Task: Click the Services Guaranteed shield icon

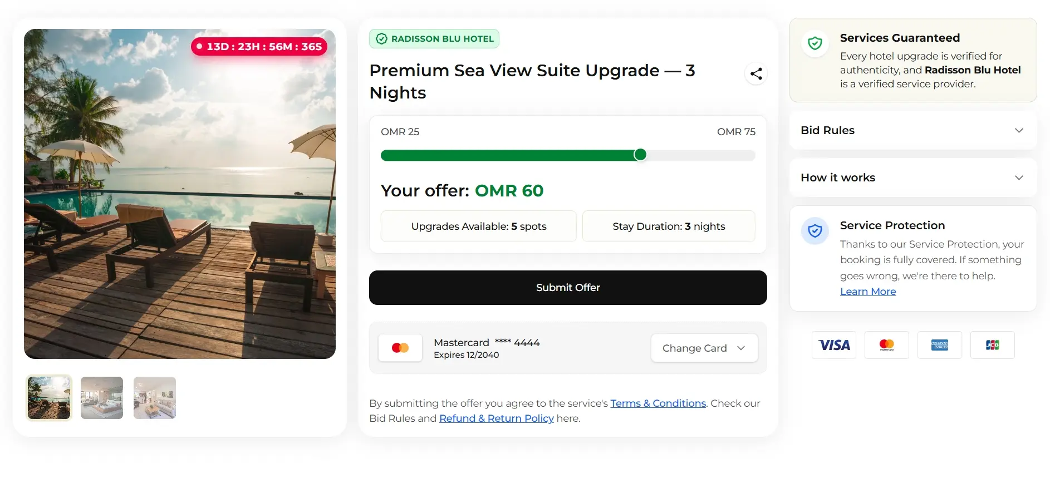Action: coord(815,43)
